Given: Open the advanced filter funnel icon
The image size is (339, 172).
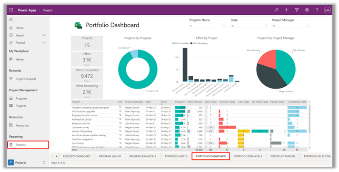Looking at the screenshot, I should 297,10.
